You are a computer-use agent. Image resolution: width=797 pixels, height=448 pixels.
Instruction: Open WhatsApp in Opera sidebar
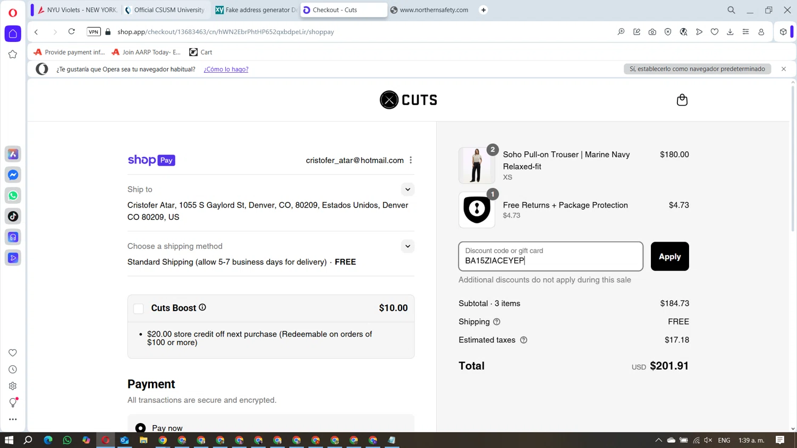[x=13, y=195]
